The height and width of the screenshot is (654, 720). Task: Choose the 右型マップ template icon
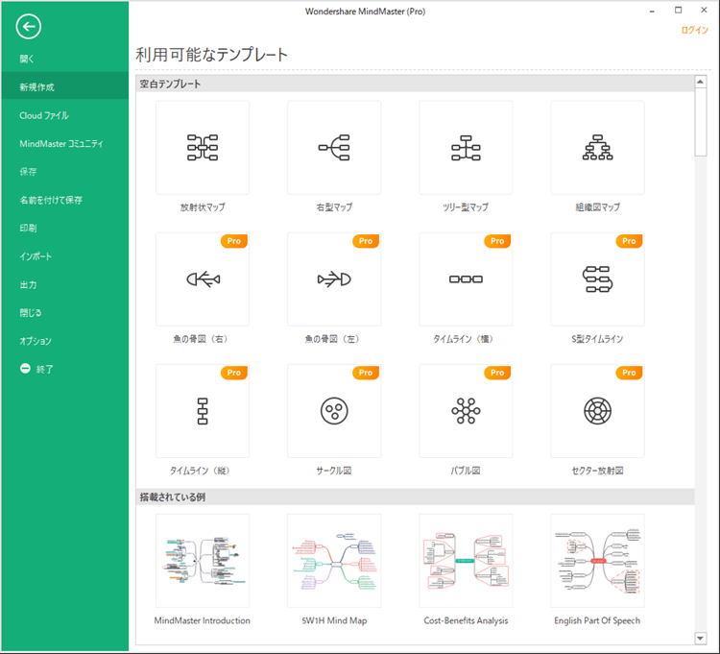(334, 147)
